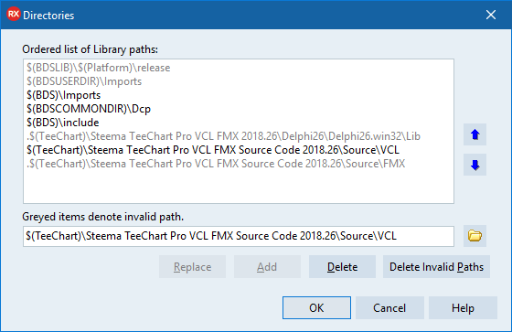Select the $(BDSCOMMONDIR)\Dcp path

point(89,109)
